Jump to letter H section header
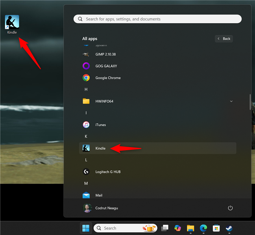Screen dimensions: 255x235 tap(86, 90)
